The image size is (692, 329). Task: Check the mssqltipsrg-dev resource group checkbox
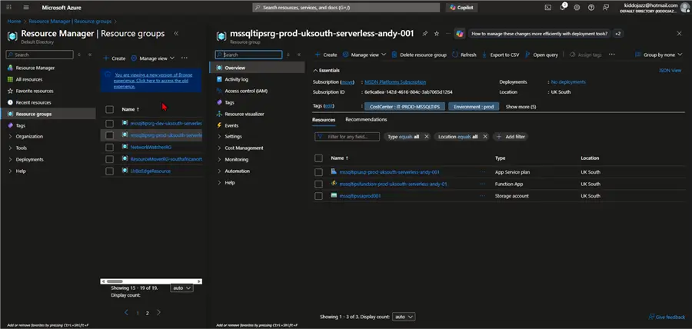[x=109, y=124]
